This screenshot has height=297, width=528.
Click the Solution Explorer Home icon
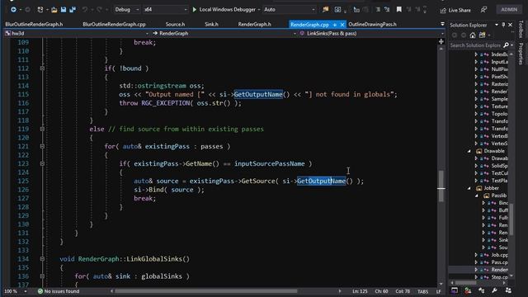click(x=473, y=35)
